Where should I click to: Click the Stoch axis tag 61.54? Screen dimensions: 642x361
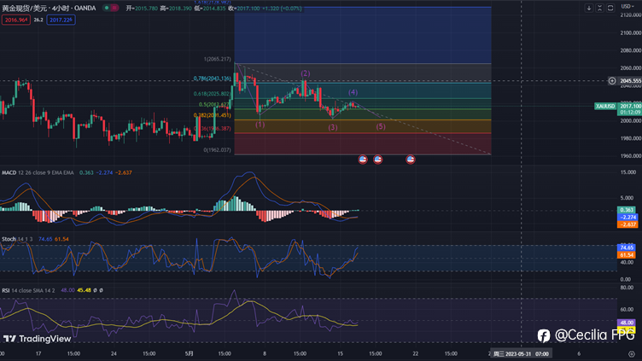[627, 254]
